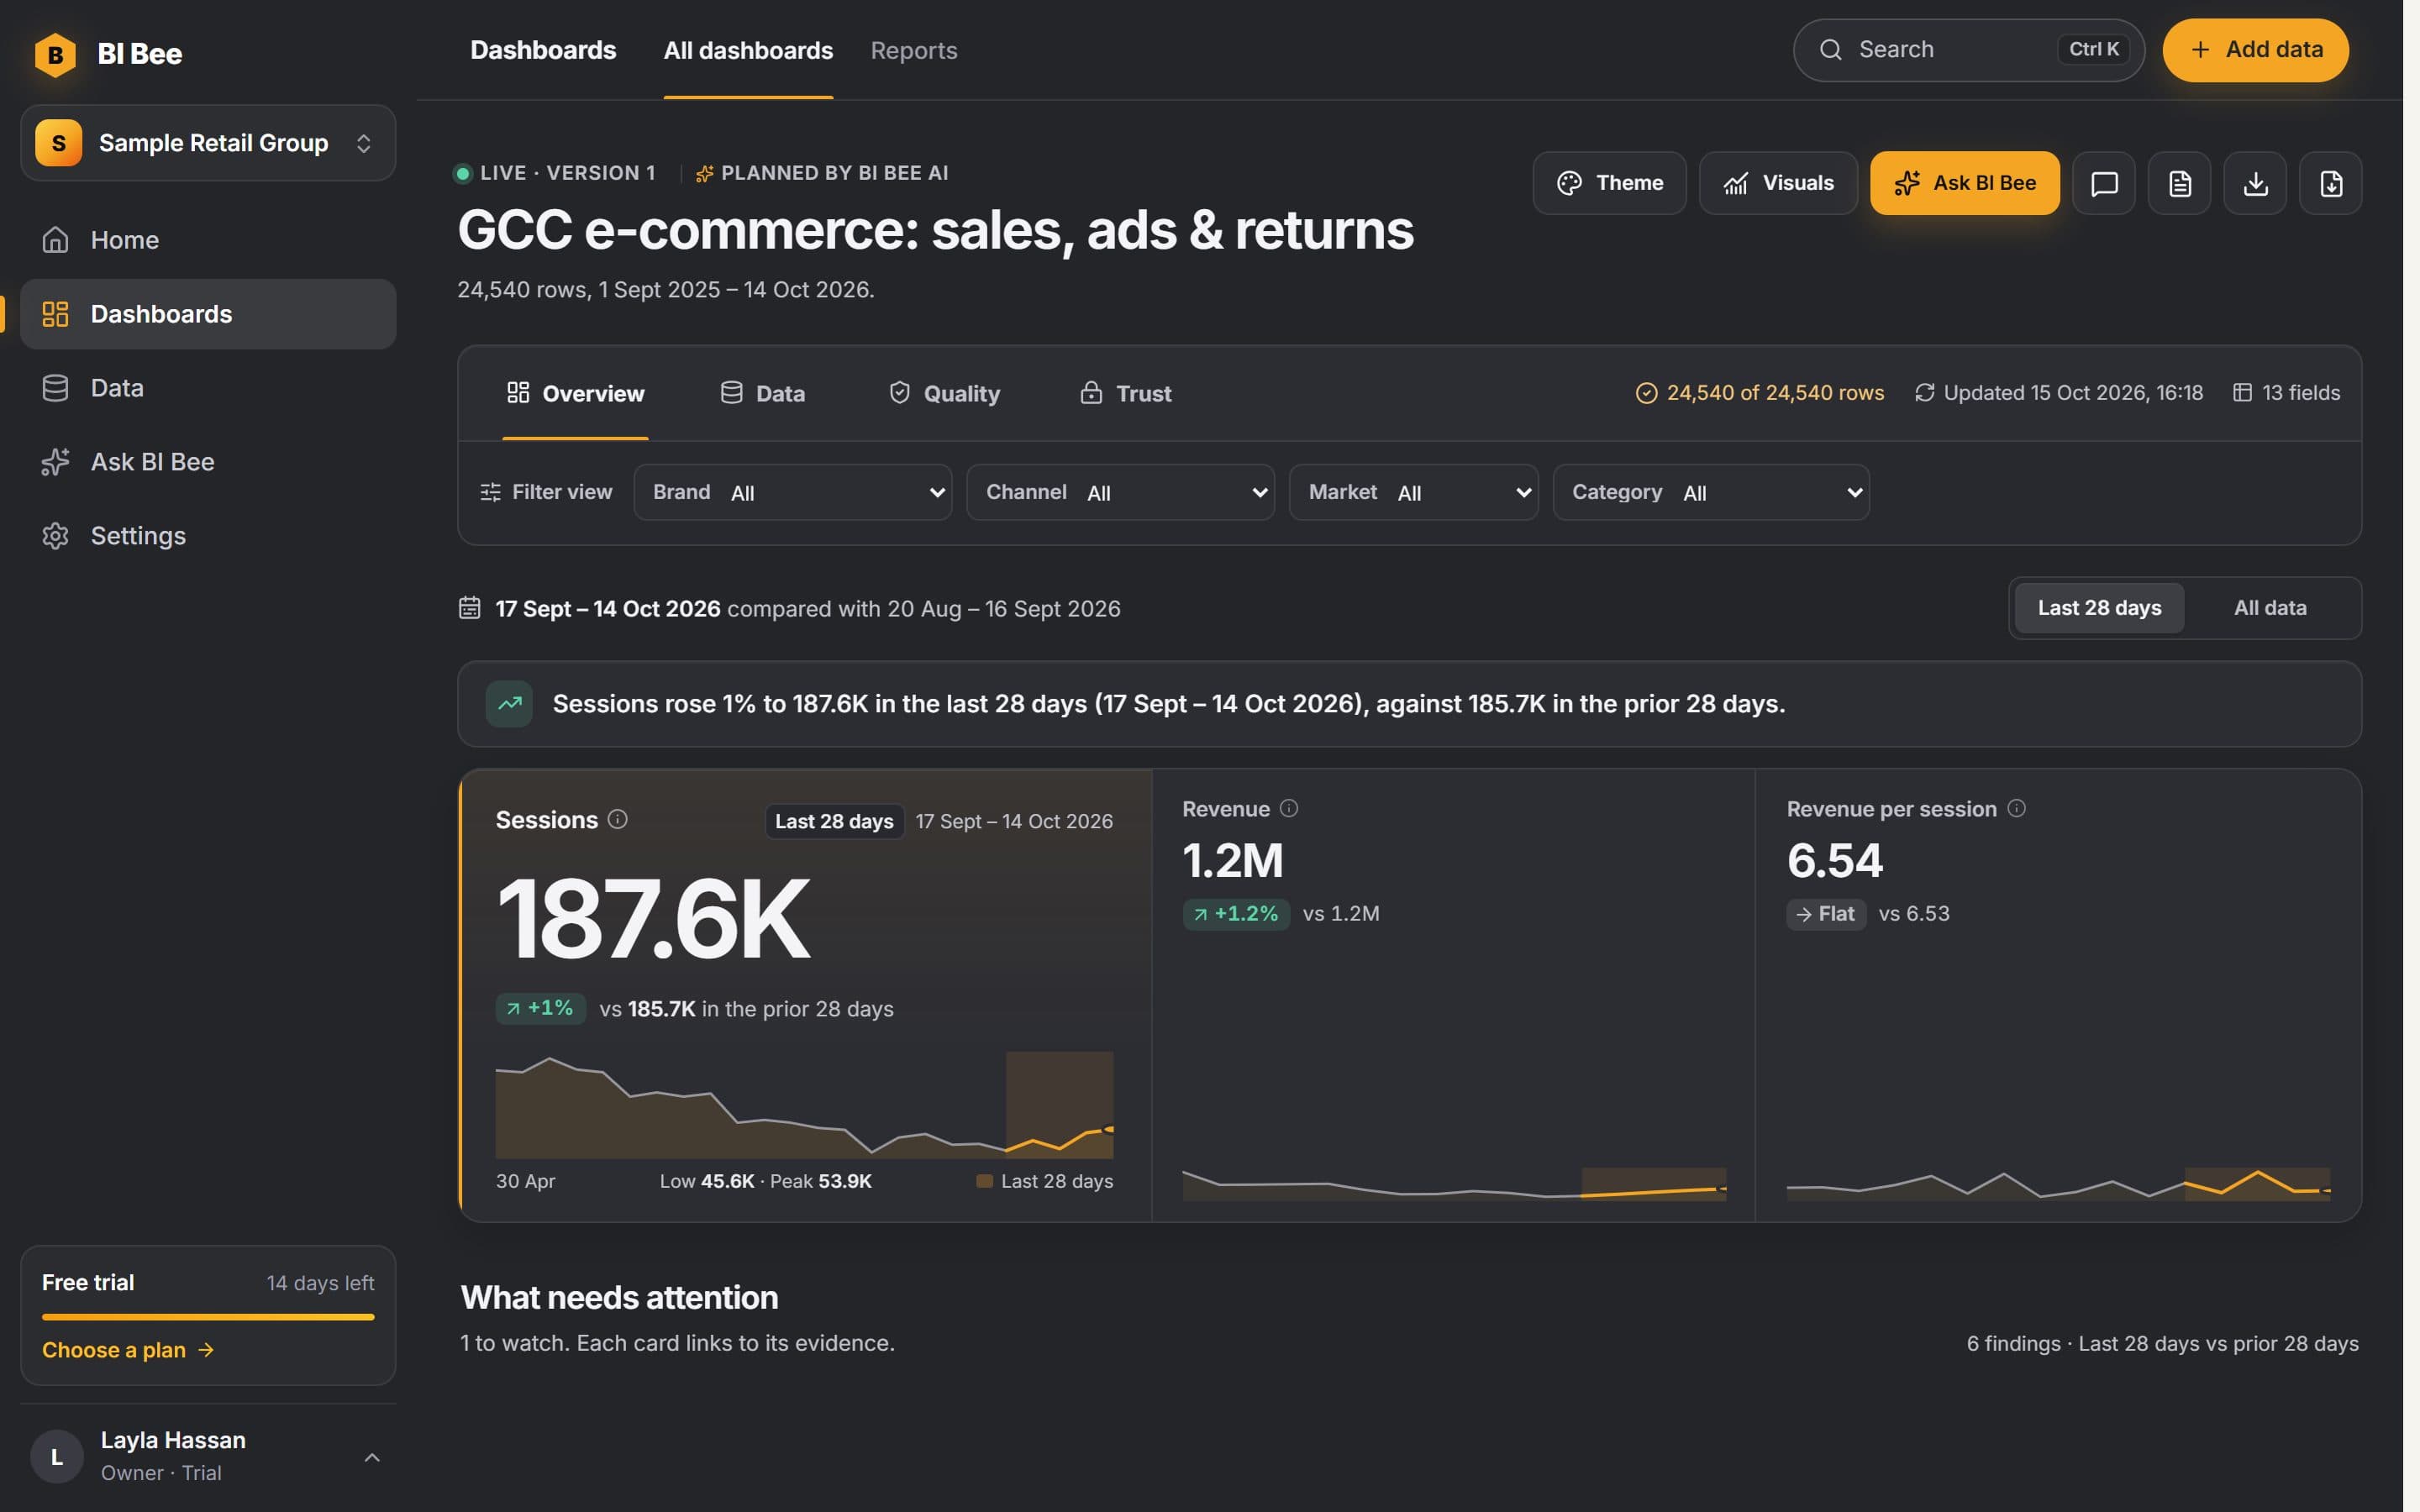Click the Ask BI Bee orange button

coord(1964,183)
